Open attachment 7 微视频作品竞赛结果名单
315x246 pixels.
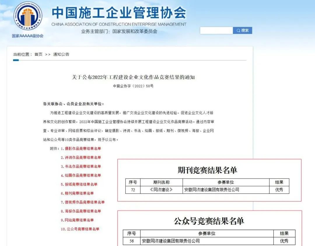click(x=83, y=202)
